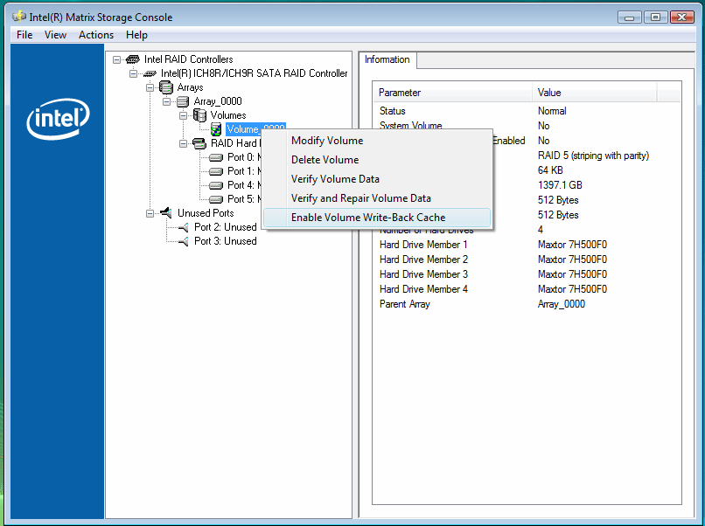Click the Parameter column header
705x526 pixels.
tap(453, 93)
